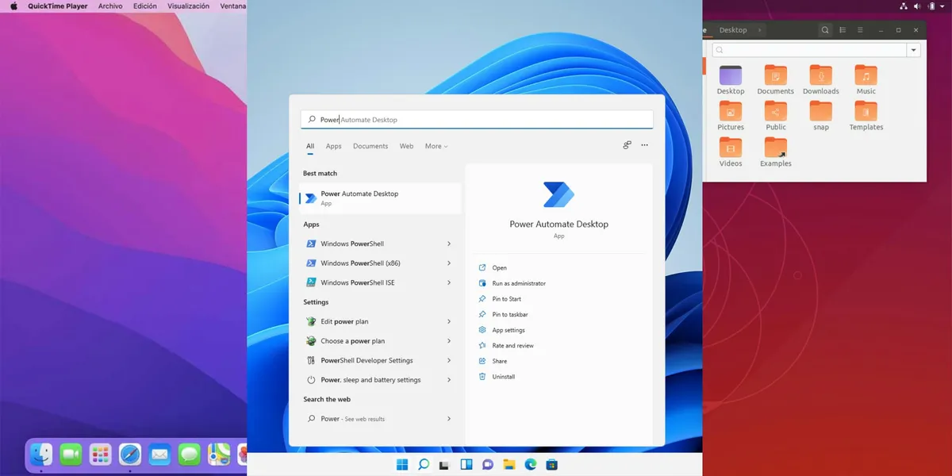Click the Windows PowerShell app icon
The width and height of the screenshot is (952, 476).
[311, 244]
